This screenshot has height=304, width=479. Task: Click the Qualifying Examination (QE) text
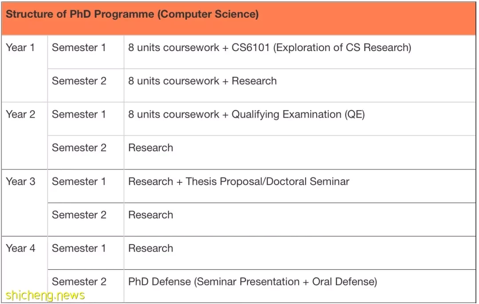[x=298, y=114]
